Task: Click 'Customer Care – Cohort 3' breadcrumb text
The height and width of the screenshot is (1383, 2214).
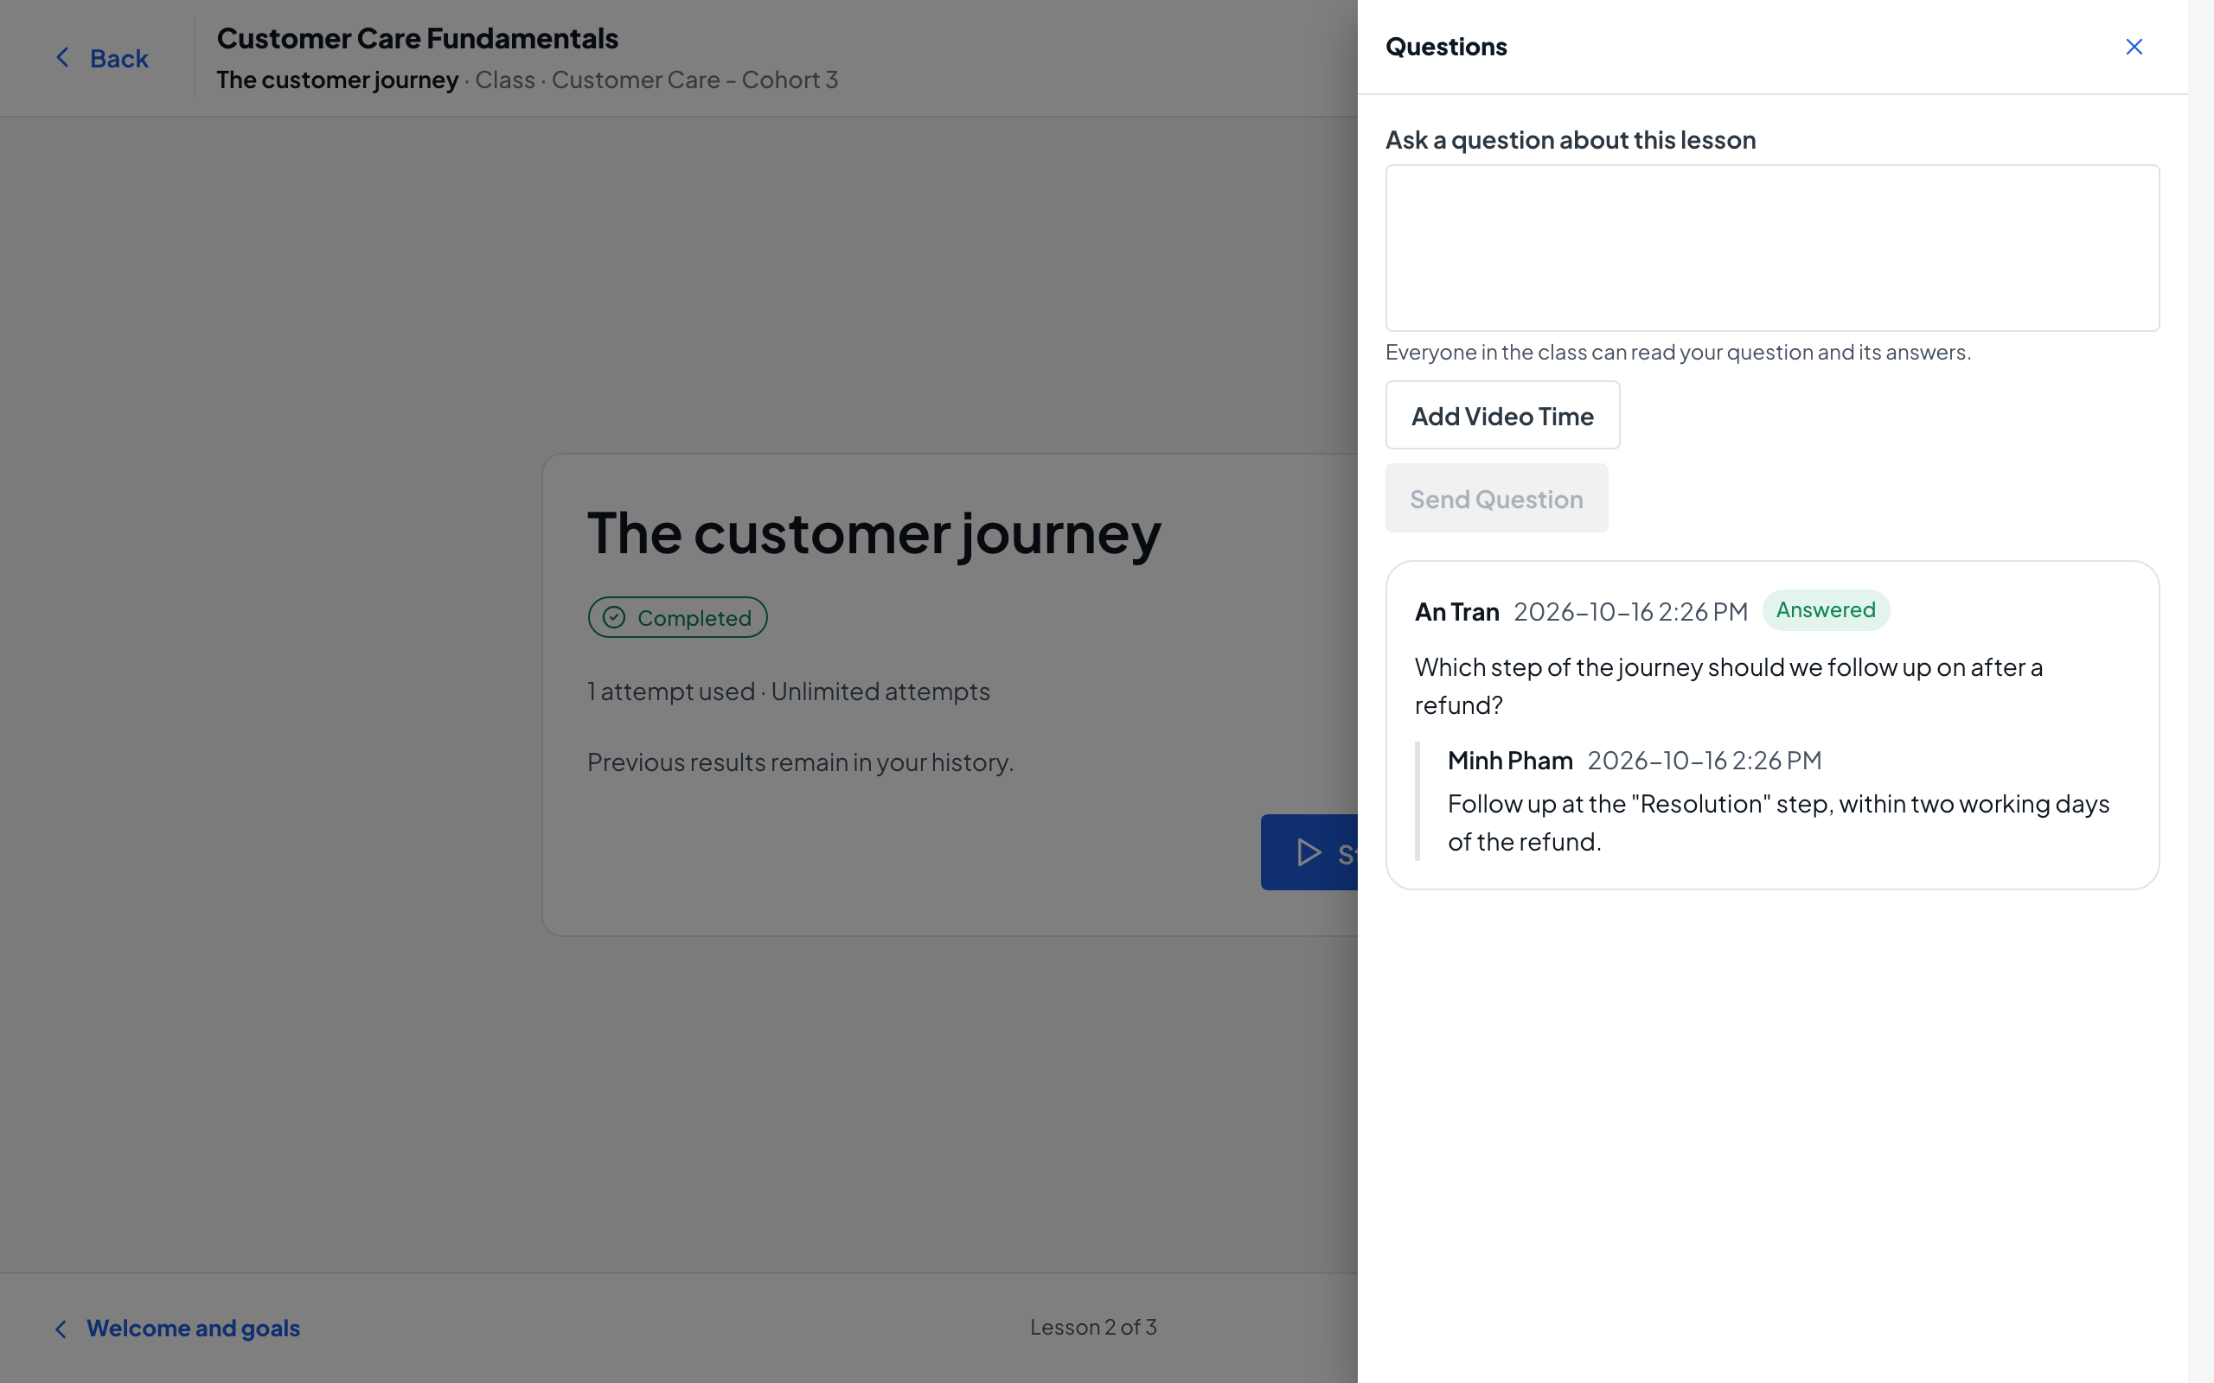Action: [x=694, y=80]
